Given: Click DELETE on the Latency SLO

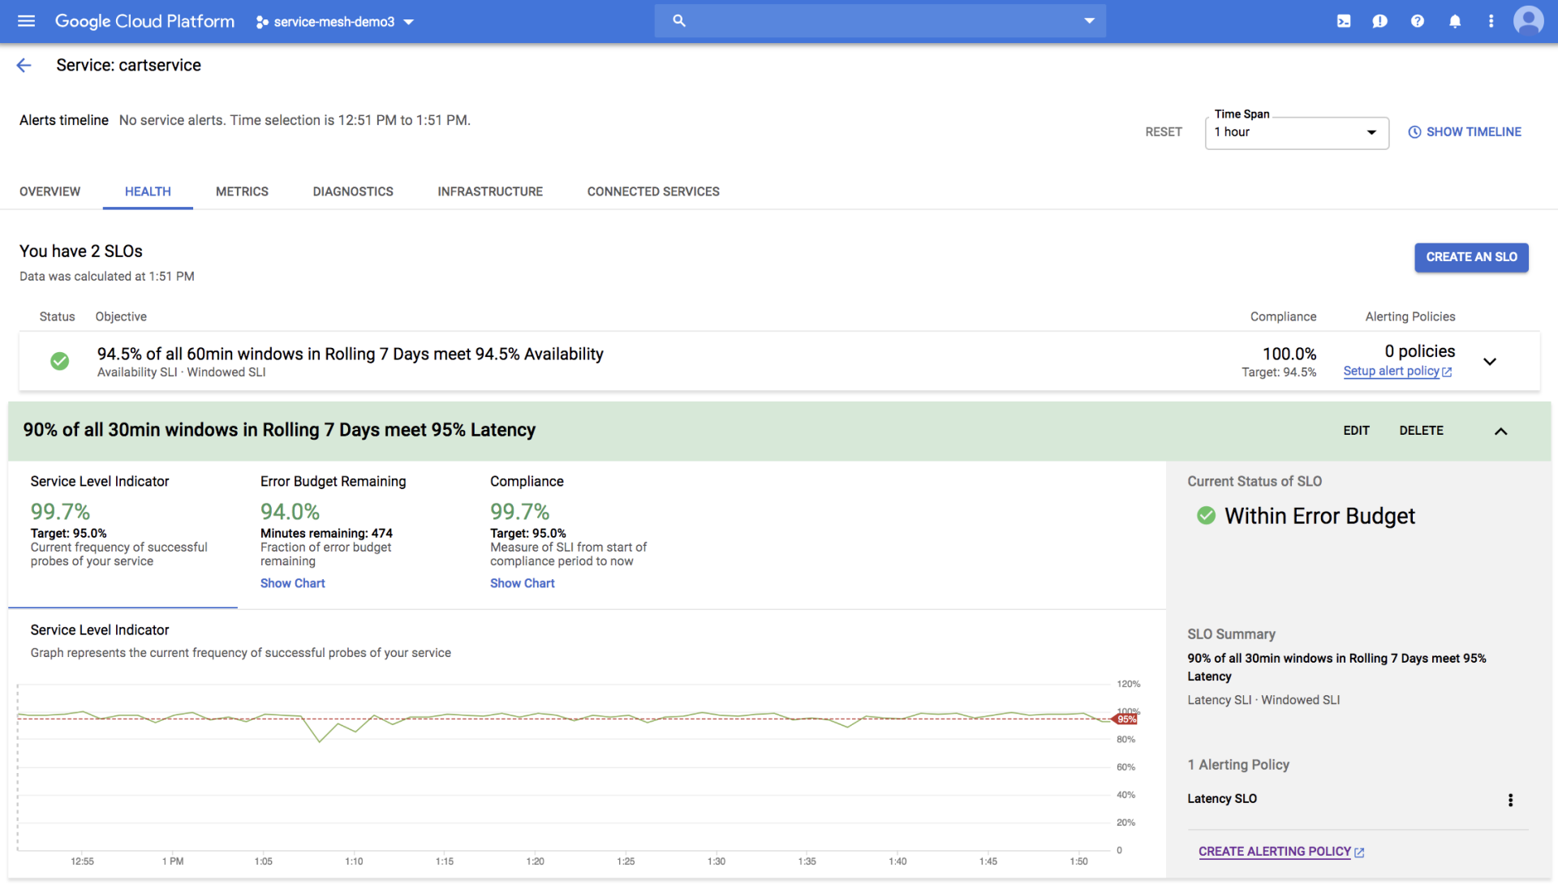Looking at the screenshot, I should pos(1421,431).
